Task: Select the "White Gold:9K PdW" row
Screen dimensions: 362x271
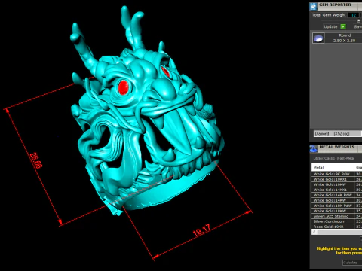Action: click(337, 174)
